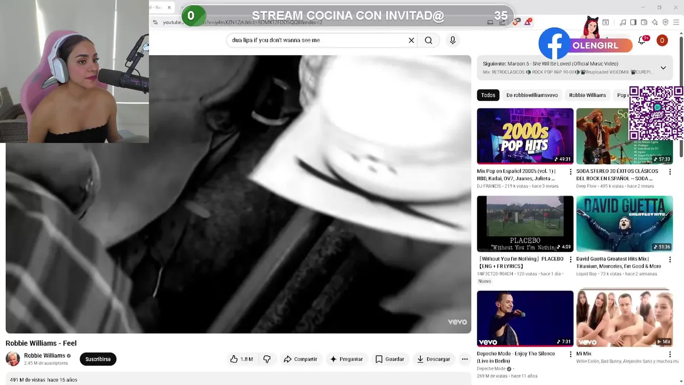Open the browser AI sparkle assistant icon
The height and width of the screenshot is (385, 684).
tap(655, 22)
